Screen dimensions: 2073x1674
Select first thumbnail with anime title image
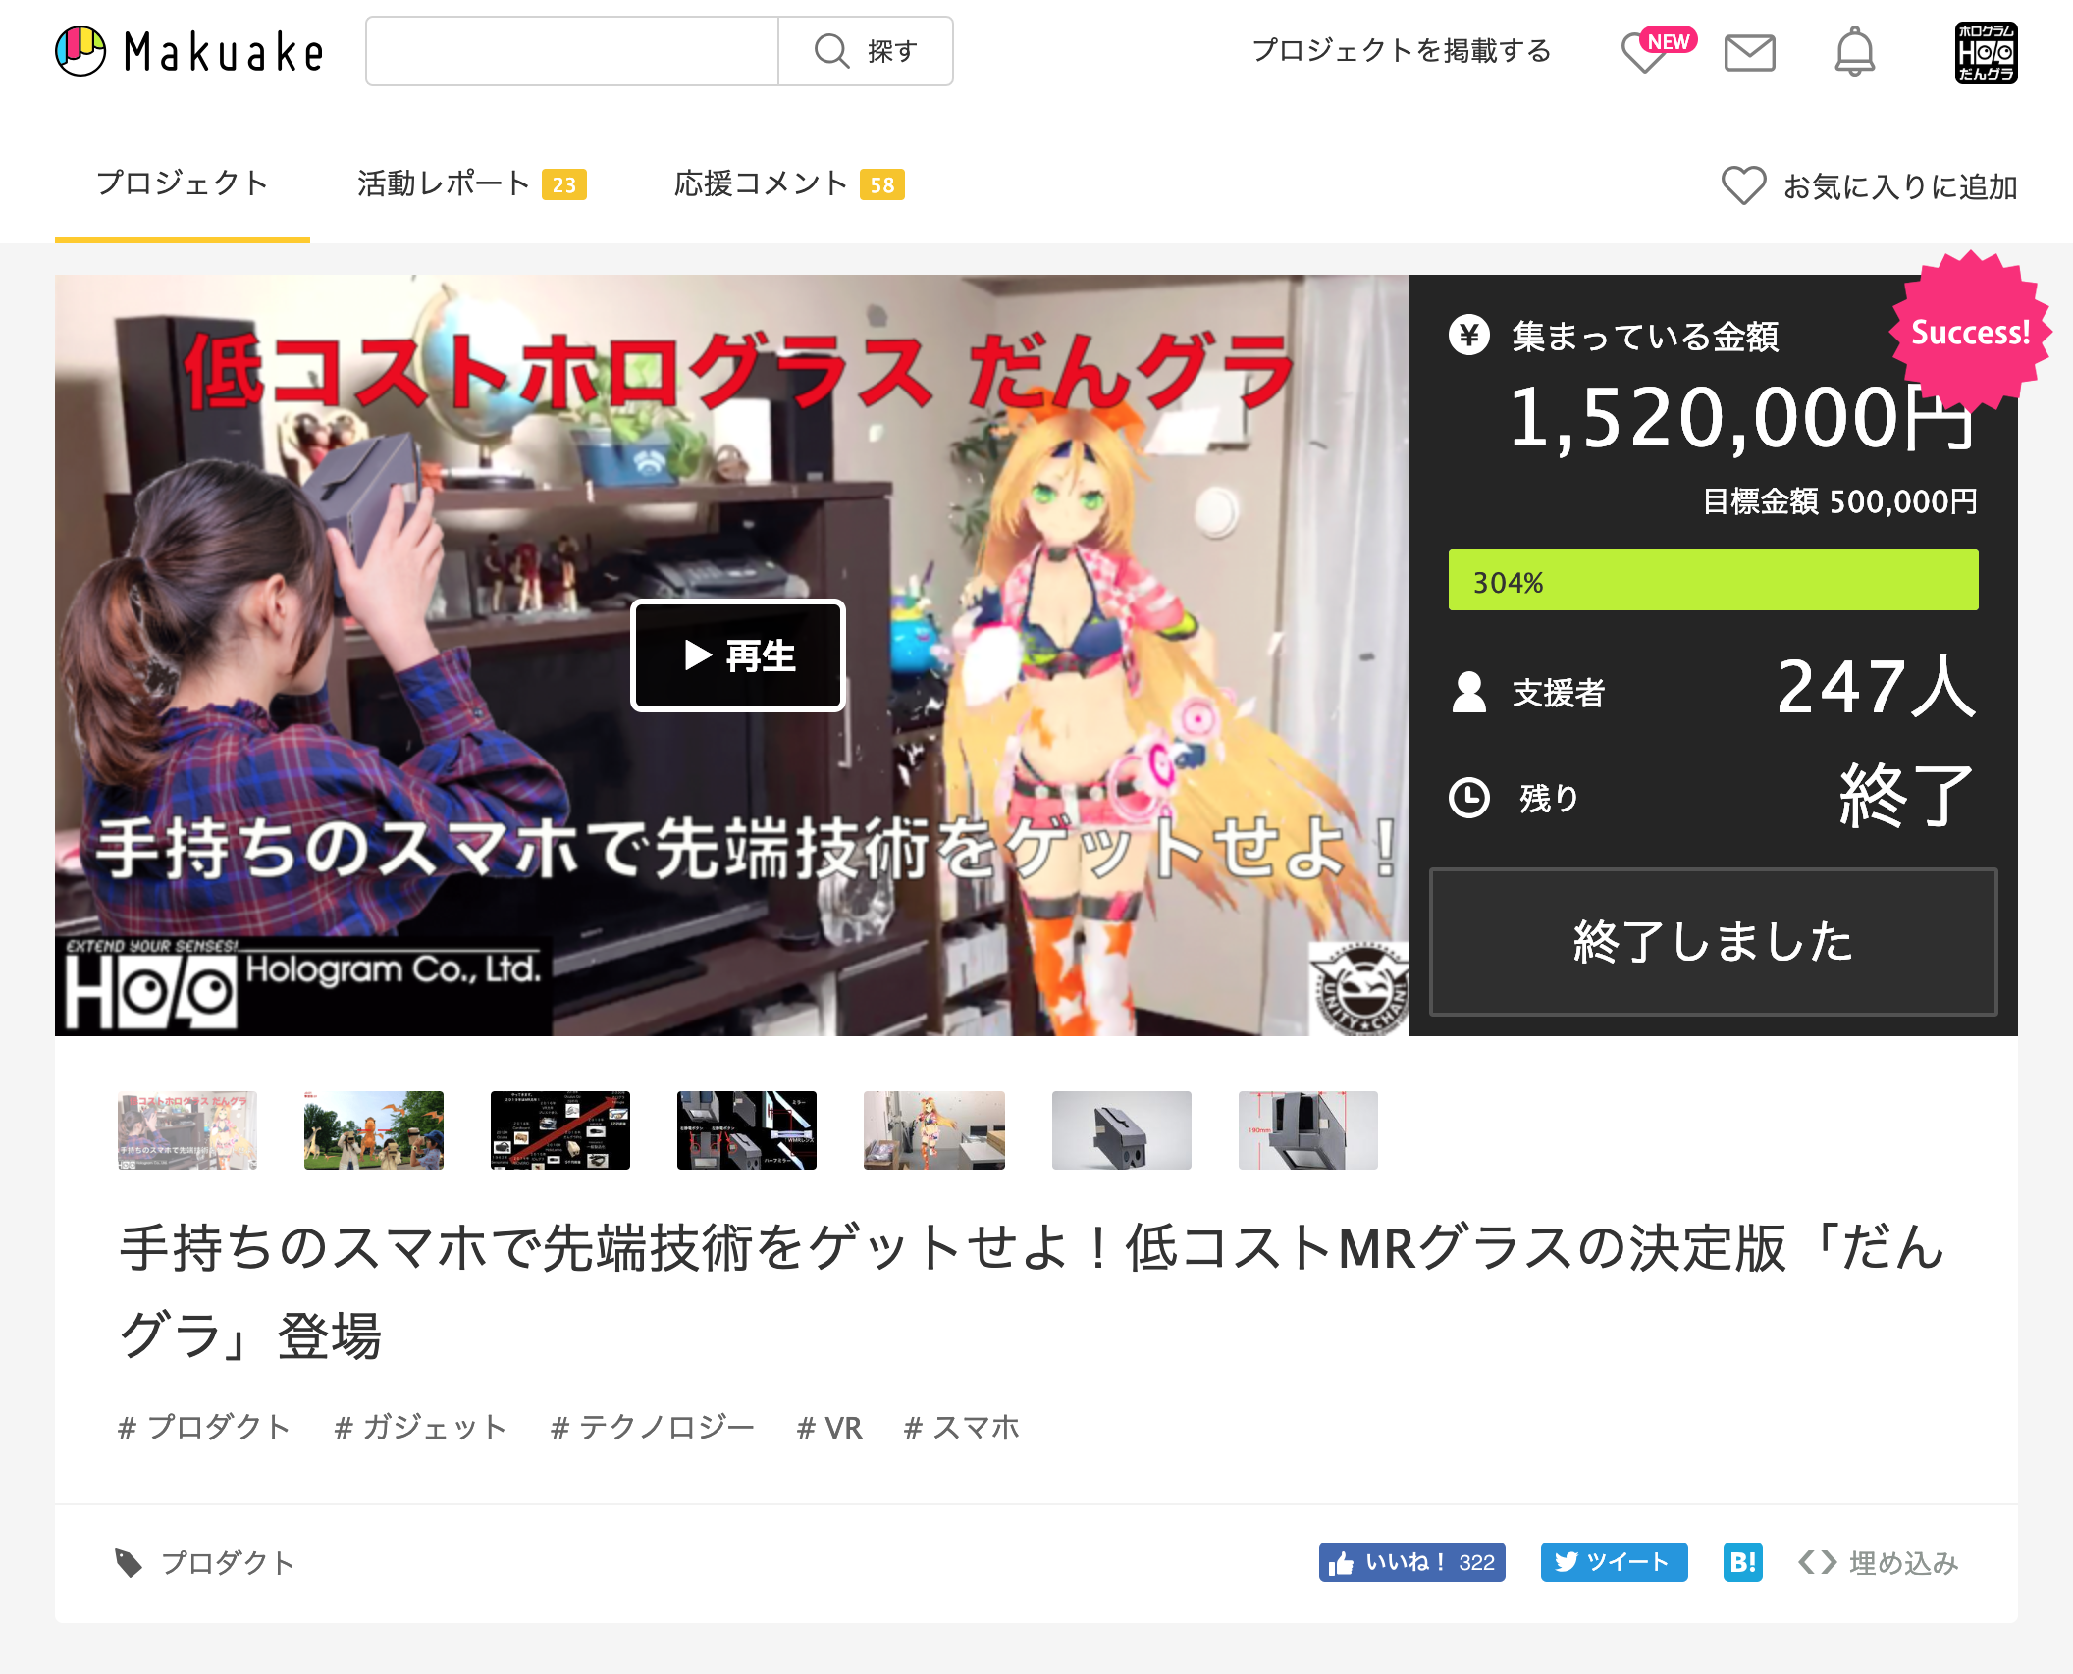coord(187,1129)
